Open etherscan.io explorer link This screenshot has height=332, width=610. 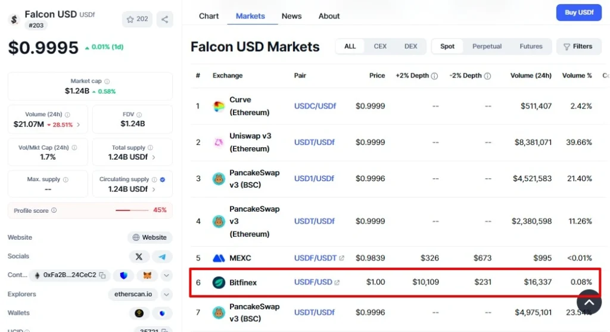click(x=133, y=294)
